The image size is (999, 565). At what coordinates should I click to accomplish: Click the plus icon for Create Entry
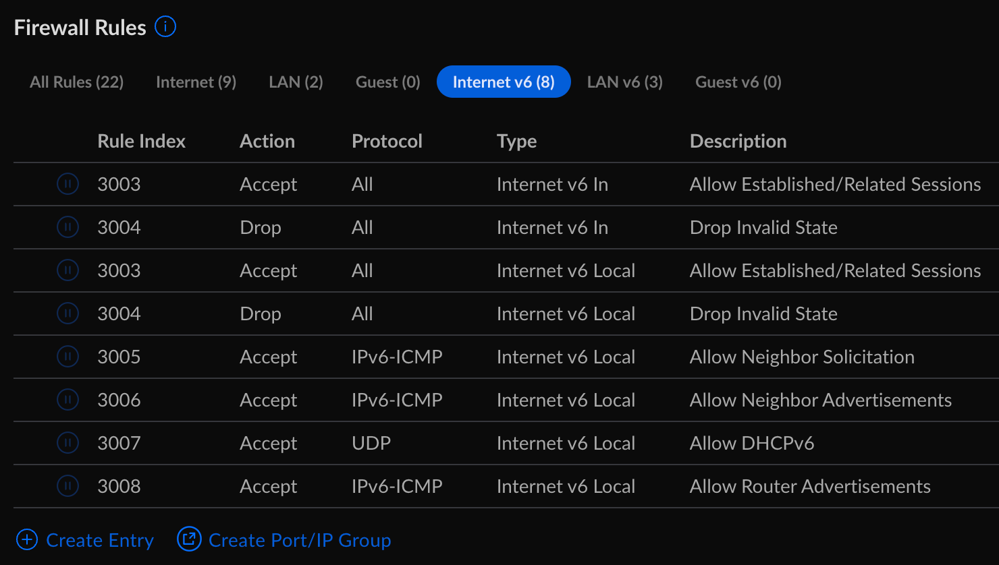coord(27,539)
